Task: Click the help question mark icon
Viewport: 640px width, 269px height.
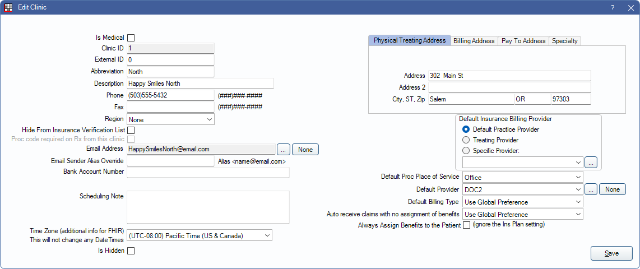Action: point(612,7)
